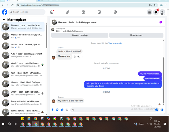169x132 pixels.
Task: Open the $800 listing title under Marketplace
Action: (70, 31)
